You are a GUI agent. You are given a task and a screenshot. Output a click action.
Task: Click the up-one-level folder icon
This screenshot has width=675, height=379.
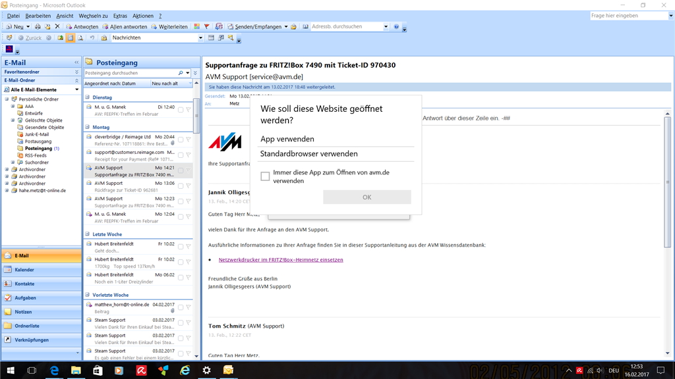pyautogui.click(x=60, y=38)
